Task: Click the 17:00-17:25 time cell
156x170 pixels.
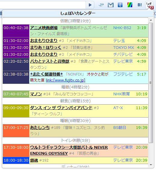Action: point(16,131)
